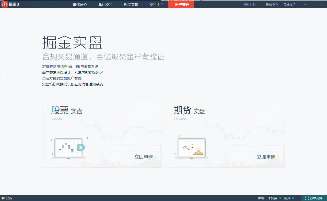The image size is (327, 201).
Task: Click 立即申请 in the 股票实盘 card
Action: click(x=144, y=157)
